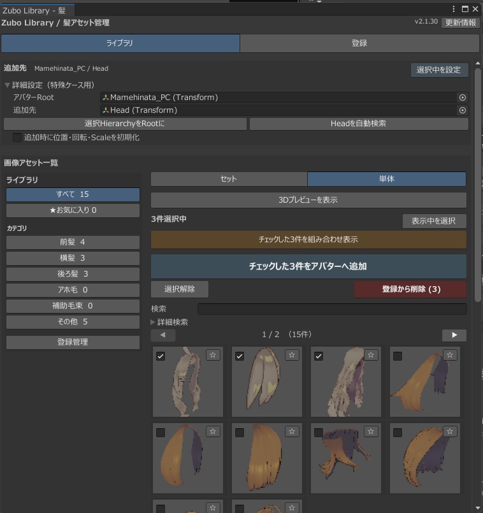Check first asset checkbox in second row
This screenshot has height=513, width=483.
[161, 433]
